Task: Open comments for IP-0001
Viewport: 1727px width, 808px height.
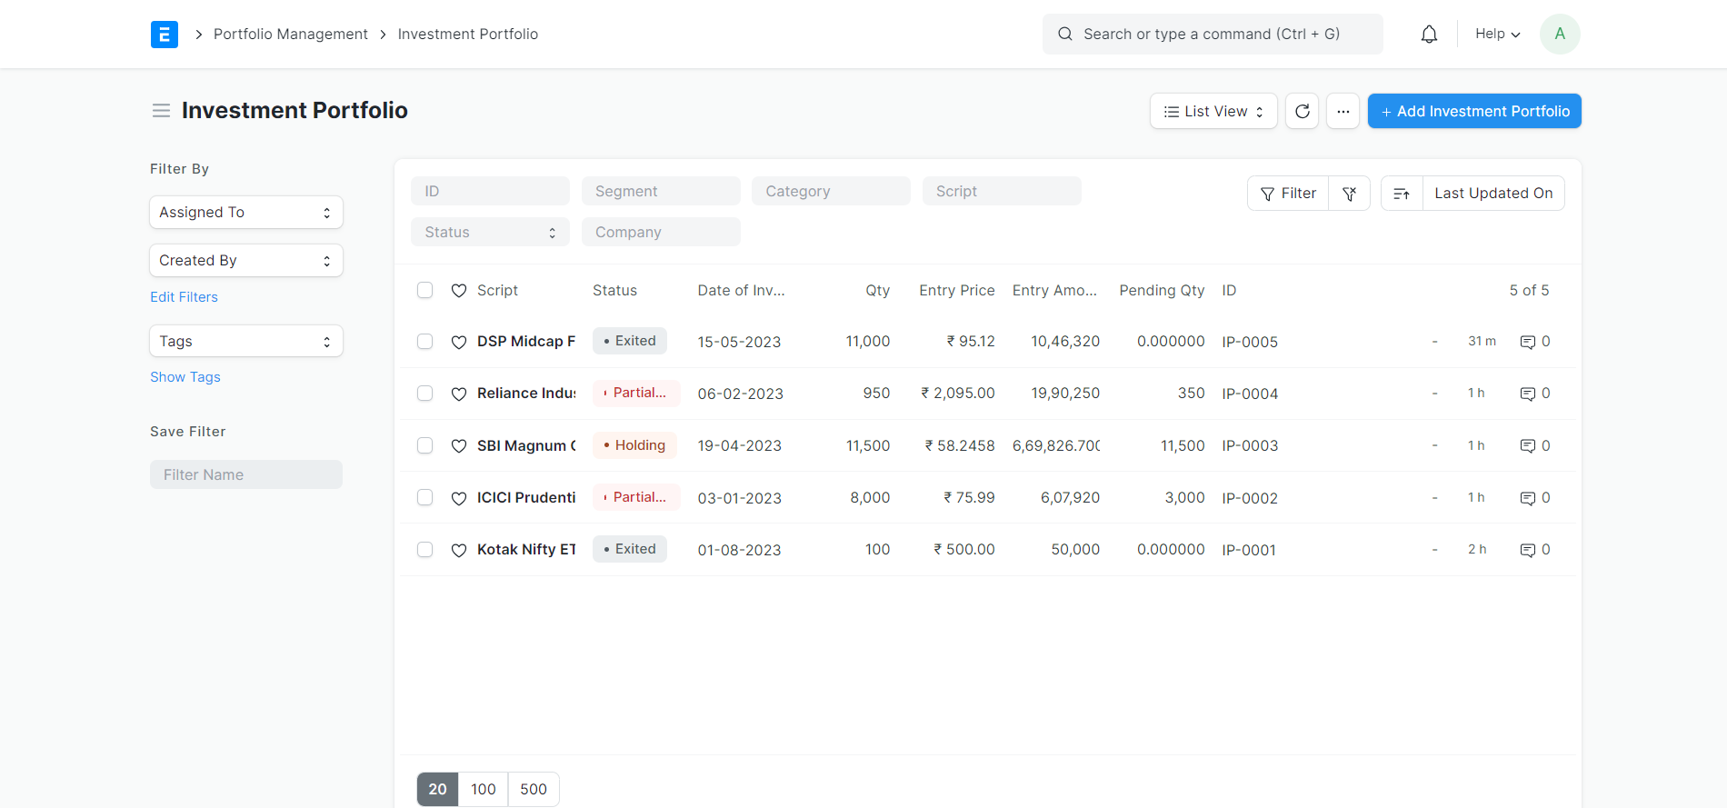Action: click(1535, 550)
